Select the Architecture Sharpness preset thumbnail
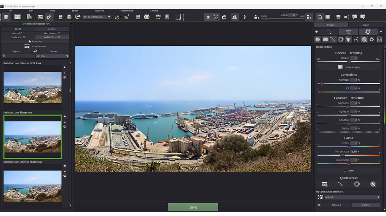Image resolution: width=386 pixels, height=216 pixels. [x=32, y=137]
